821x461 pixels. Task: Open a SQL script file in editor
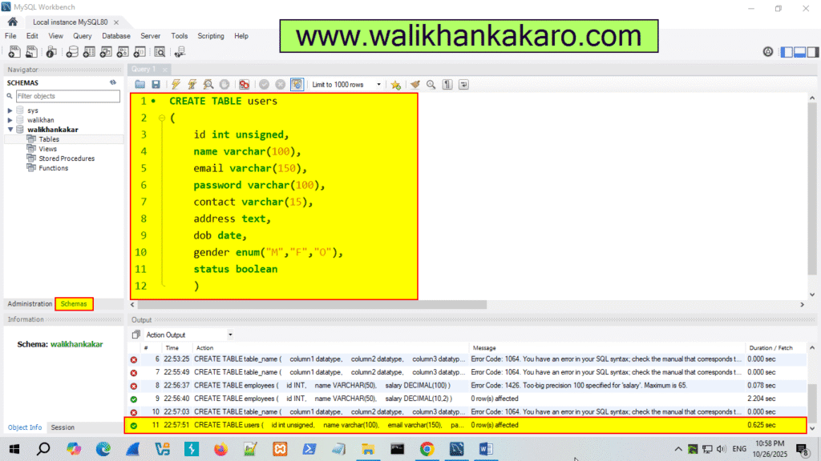(x=139, y=84)
